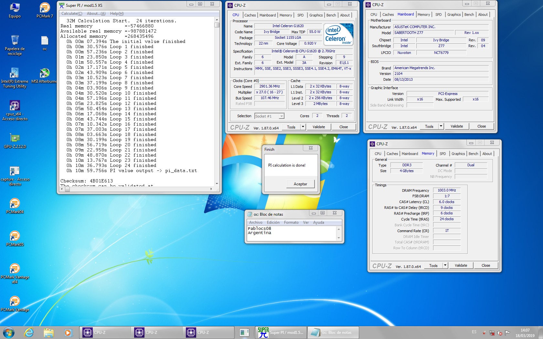The width and height of the screenshot is (543, 339).
Task: Launch PCMark Vantage bottom desktop icon
Action: pyautogui.click(x=15, y=304)
